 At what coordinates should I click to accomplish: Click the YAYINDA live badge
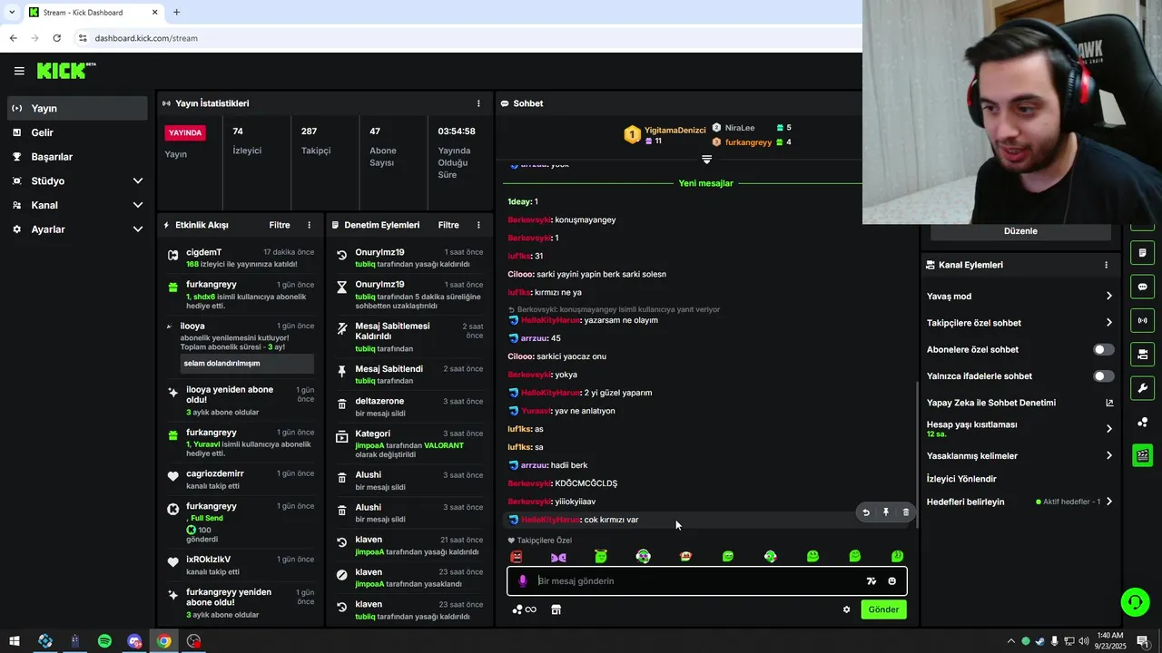click(185, 132)
